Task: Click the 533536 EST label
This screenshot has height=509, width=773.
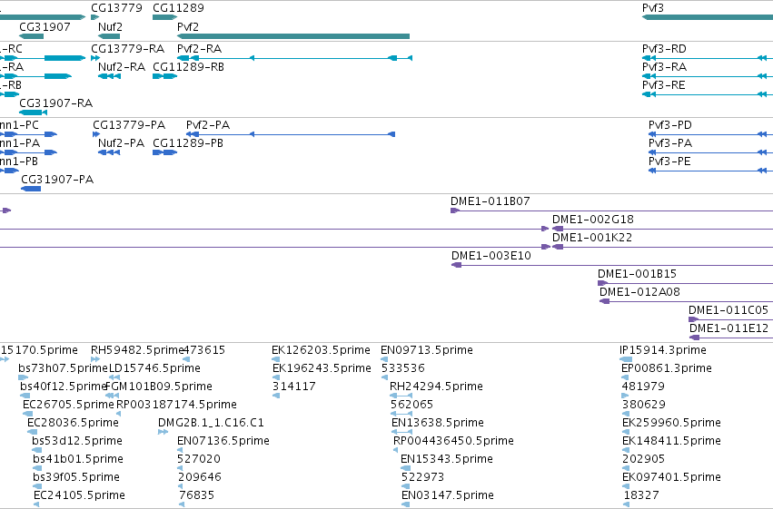Action: pos(403,368)
